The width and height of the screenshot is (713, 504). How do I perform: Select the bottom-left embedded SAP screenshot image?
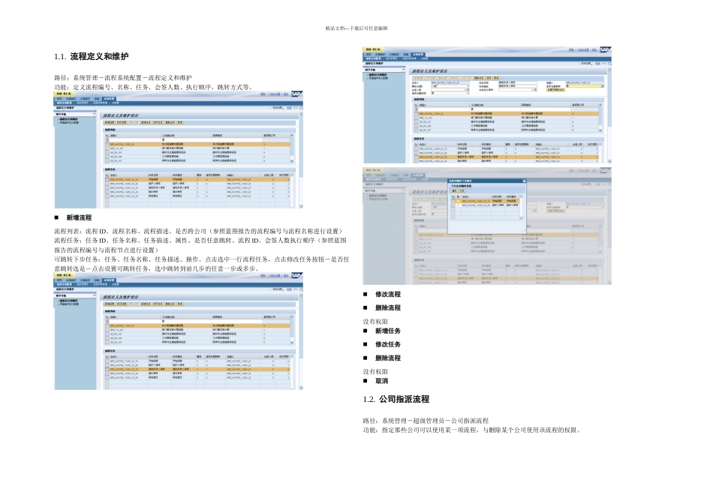click(x=179, y=331)
